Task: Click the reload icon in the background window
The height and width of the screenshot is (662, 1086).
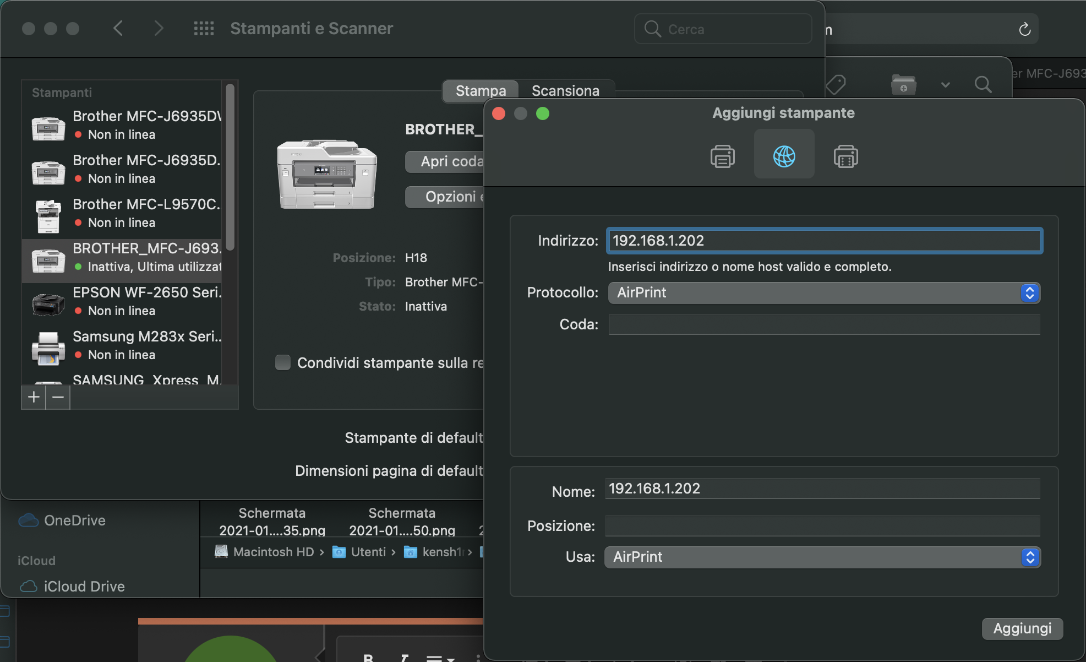Action: [1024, 29]
